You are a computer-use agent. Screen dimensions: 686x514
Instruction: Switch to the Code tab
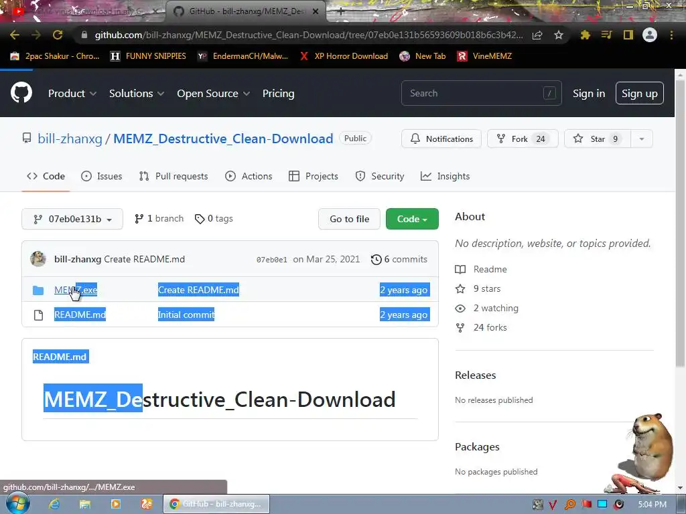click(46, 176)
